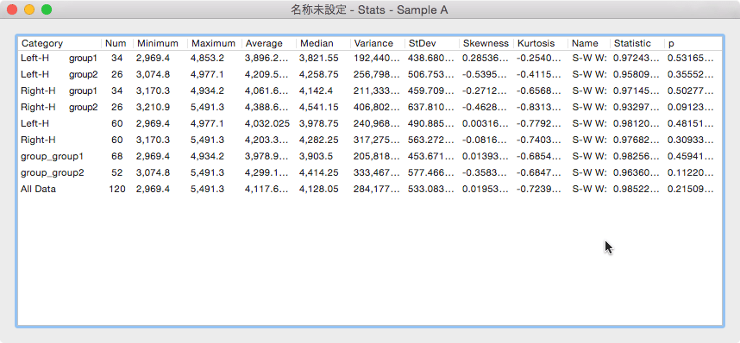Select the All Data row label
This screenshot has height=343, width=740.
(38, 190)
